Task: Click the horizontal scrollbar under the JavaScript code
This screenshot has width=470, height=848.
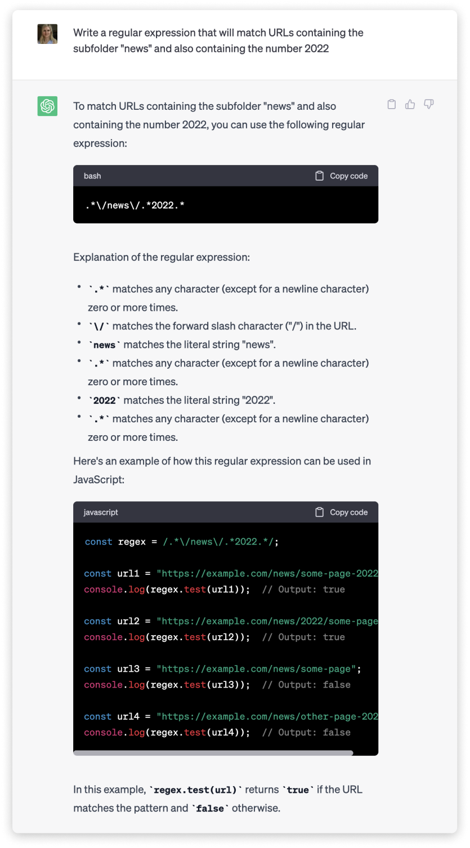Action: [x=213, y=752]
